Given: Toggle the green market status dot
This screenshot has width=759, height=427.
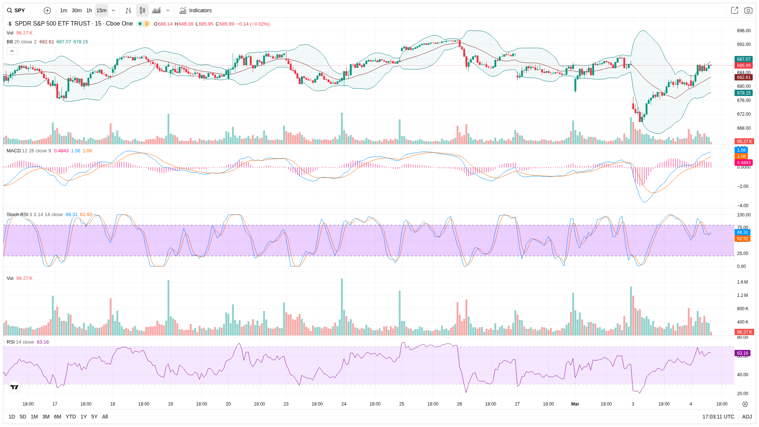Looking at the screenshot, I should 140,24.
